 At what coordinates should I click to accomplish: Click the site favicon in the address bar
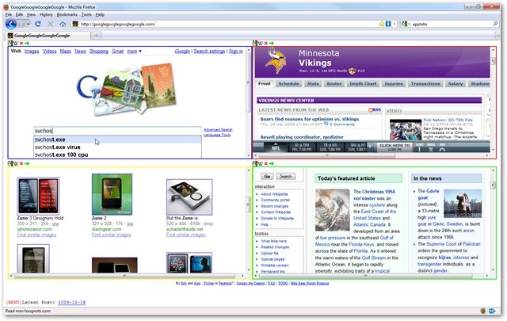pos(75,24)
